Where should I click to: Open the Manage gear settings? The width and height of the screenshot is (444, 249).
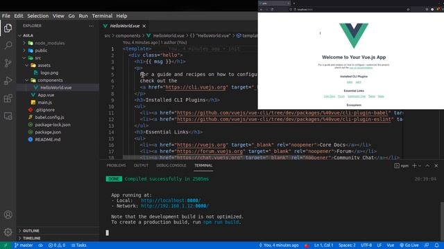pyautogui.click(x=8, y=232)
